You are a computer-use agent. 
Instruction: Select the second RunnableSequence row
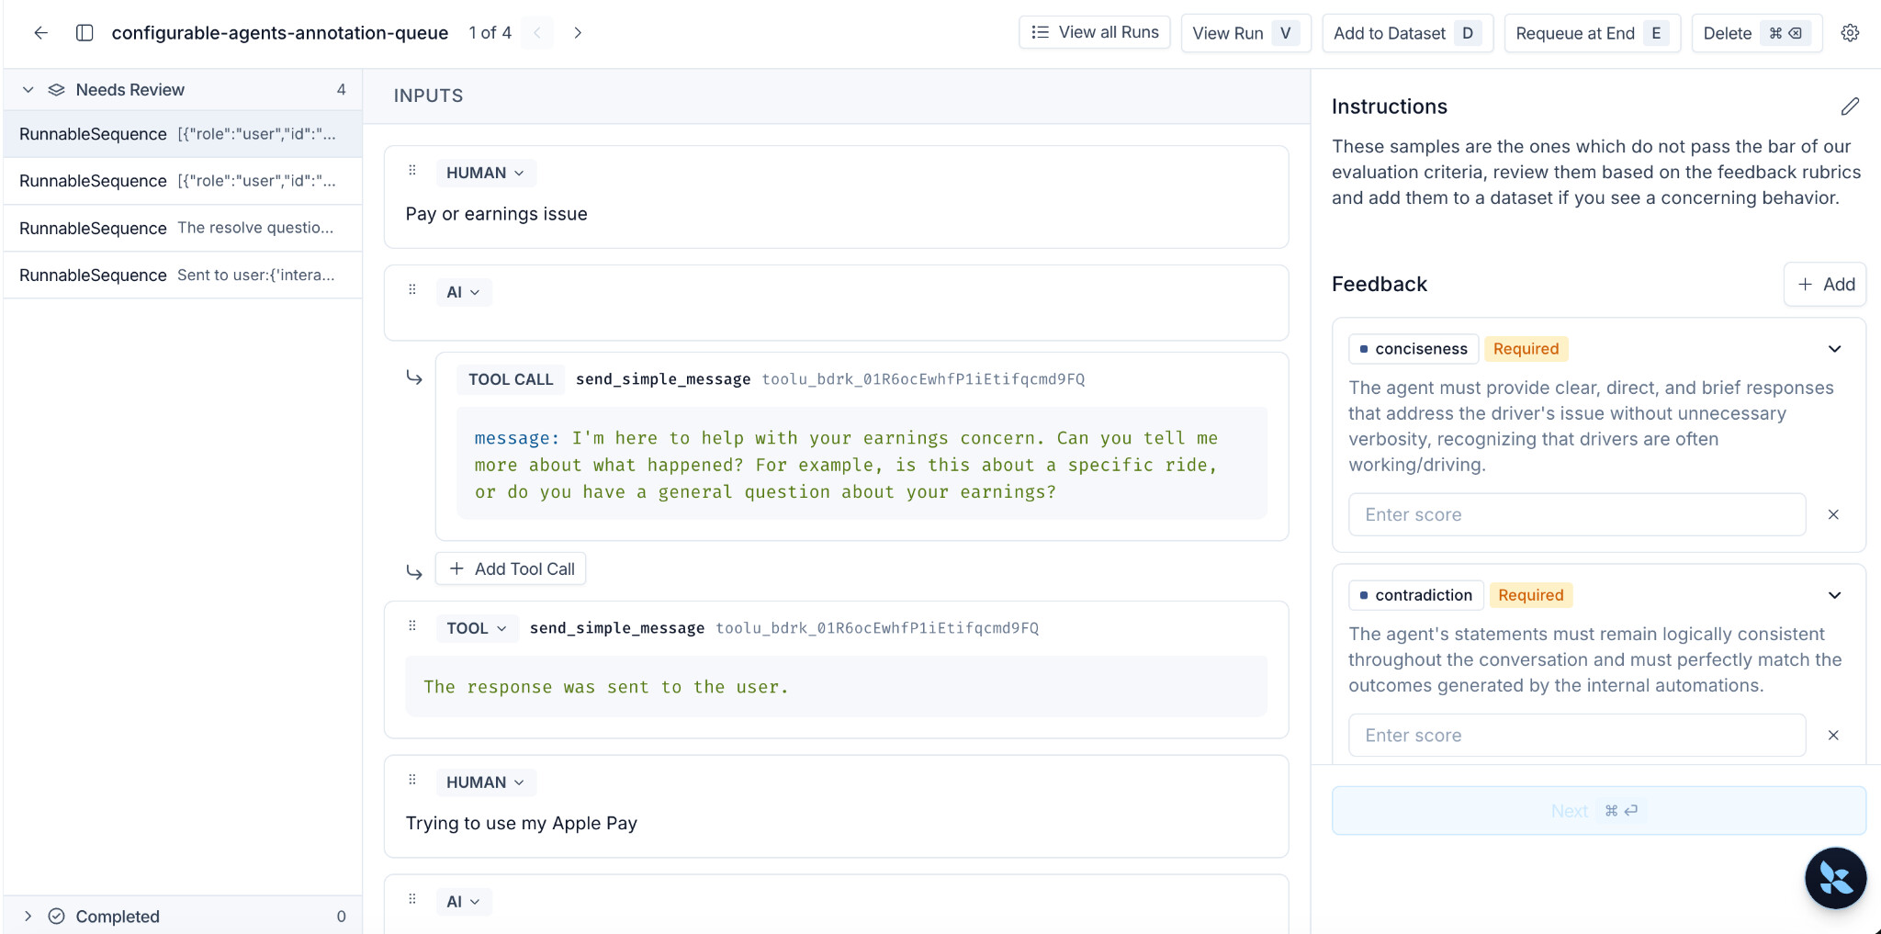tap(183, 181)
